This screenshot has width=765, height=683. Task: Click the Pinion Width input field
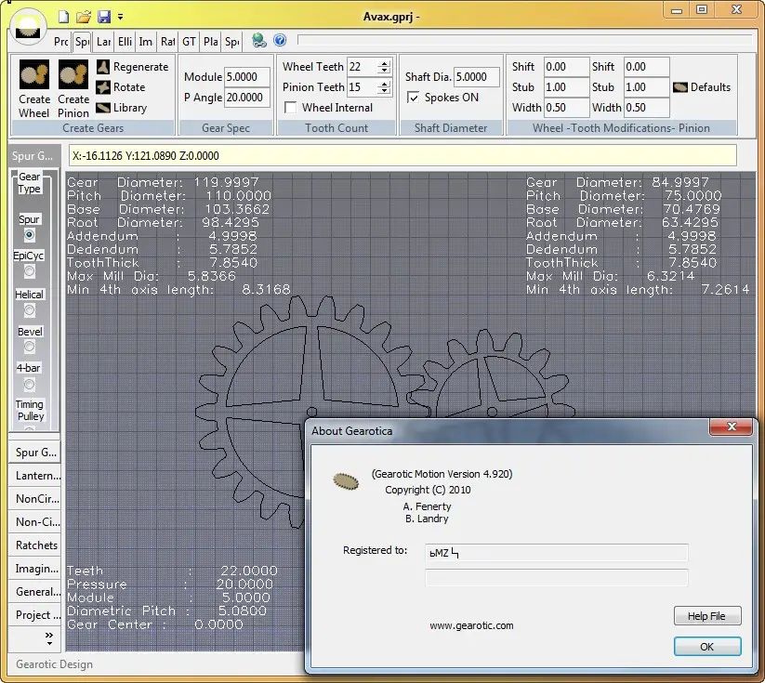646,108
